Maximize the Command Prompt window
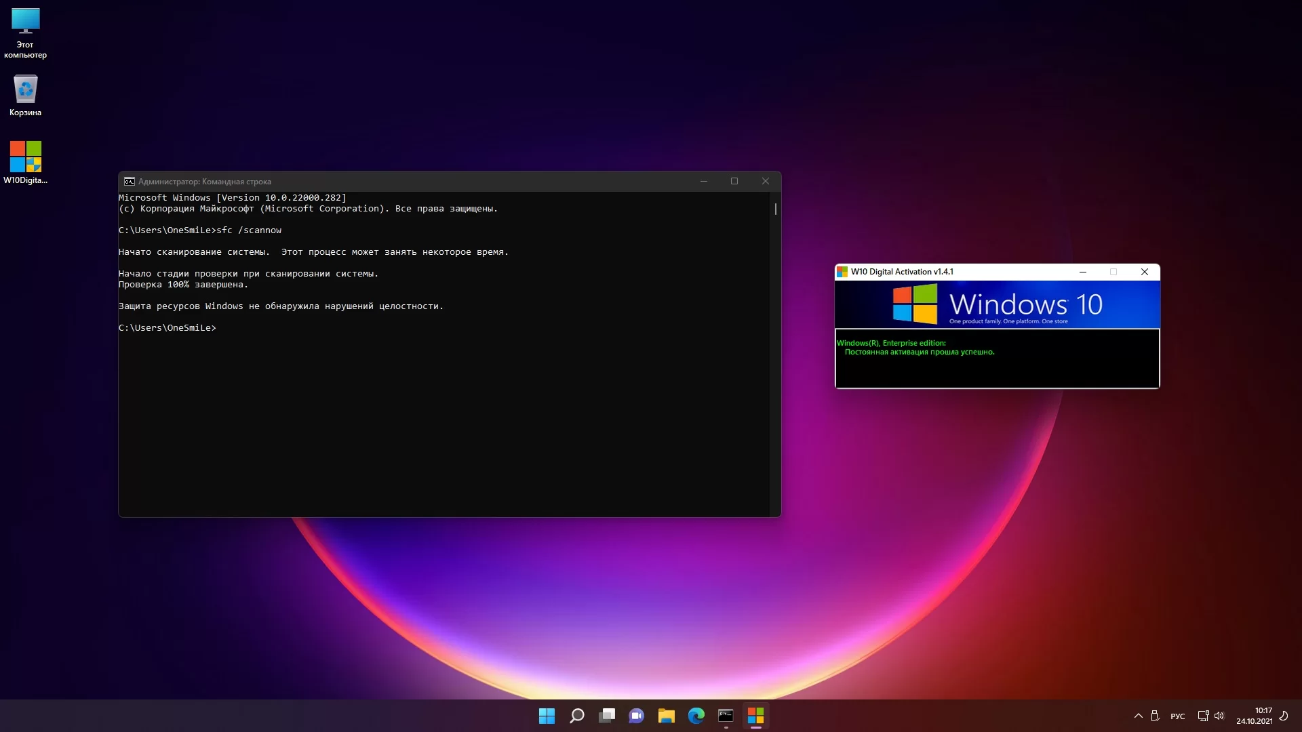The height and width of the screenshot is (732, 1302). [734, 181]
